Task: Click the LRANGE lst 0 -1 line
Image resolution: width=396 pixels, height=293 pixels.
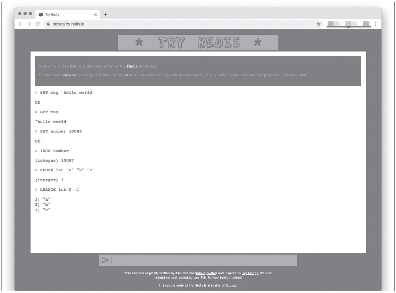Action: point(57,190)
